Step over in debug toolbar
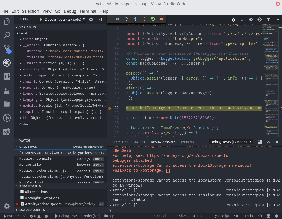This screenshot has width=282, height=219. point(127,19)
